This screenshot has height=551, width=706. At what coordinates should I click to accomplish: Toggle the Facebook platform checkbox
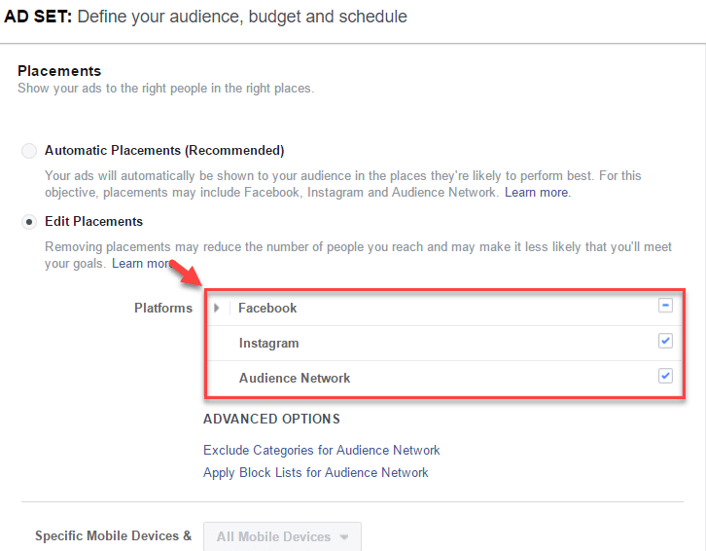pos(665,306)
